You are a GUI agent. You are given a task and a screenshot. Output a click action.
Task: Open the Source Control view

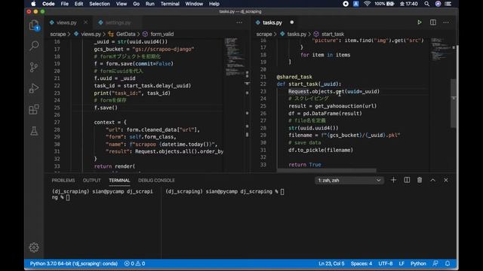coord(34,67)
